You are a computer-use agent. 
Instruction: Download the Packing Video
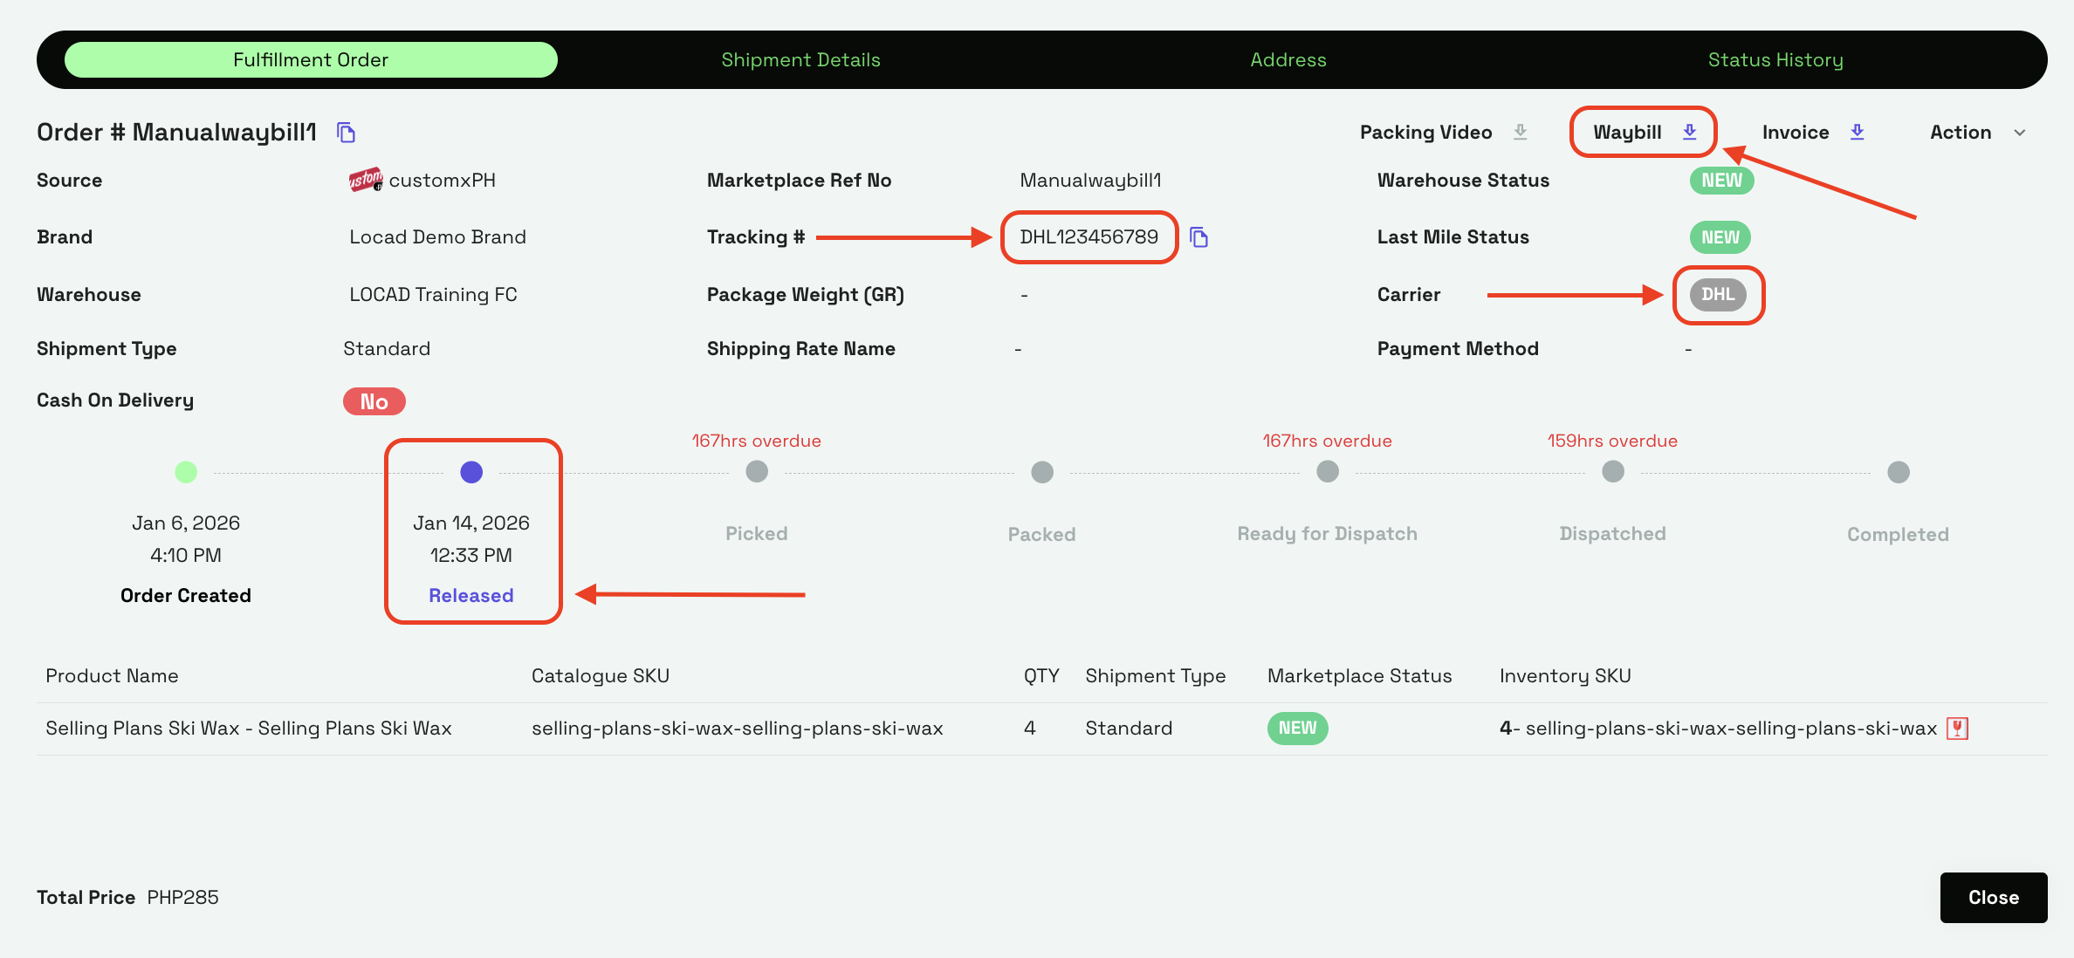(1520, 132)
